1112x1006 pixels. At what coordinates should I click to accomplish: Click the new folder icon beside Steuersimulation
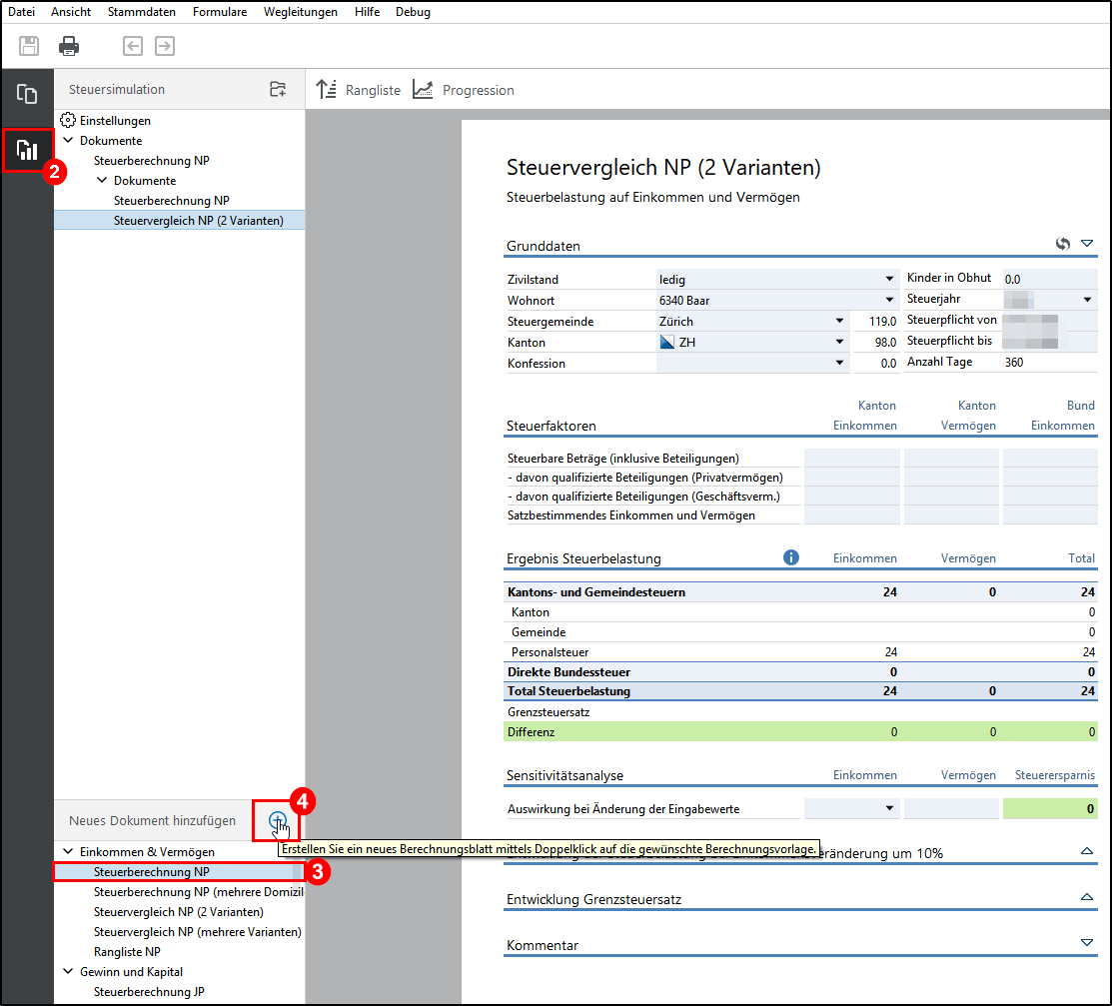pyautogui.click(x=278, y=90)
